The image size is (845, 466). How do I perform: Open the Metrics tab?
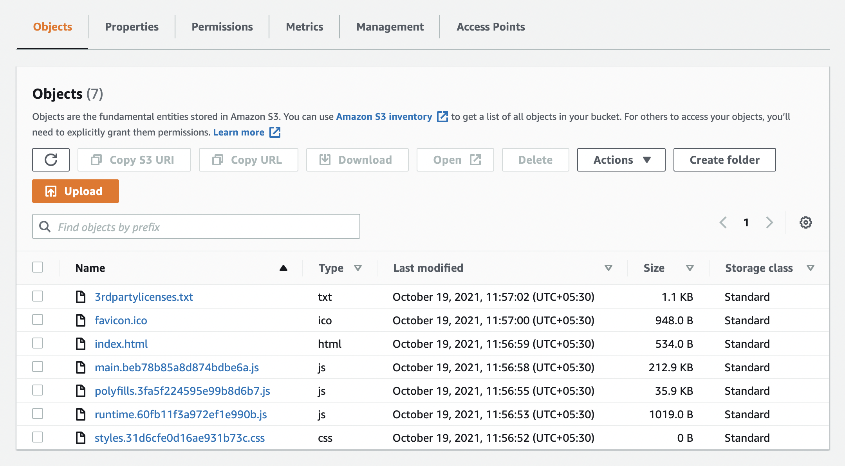coord(304,27)
